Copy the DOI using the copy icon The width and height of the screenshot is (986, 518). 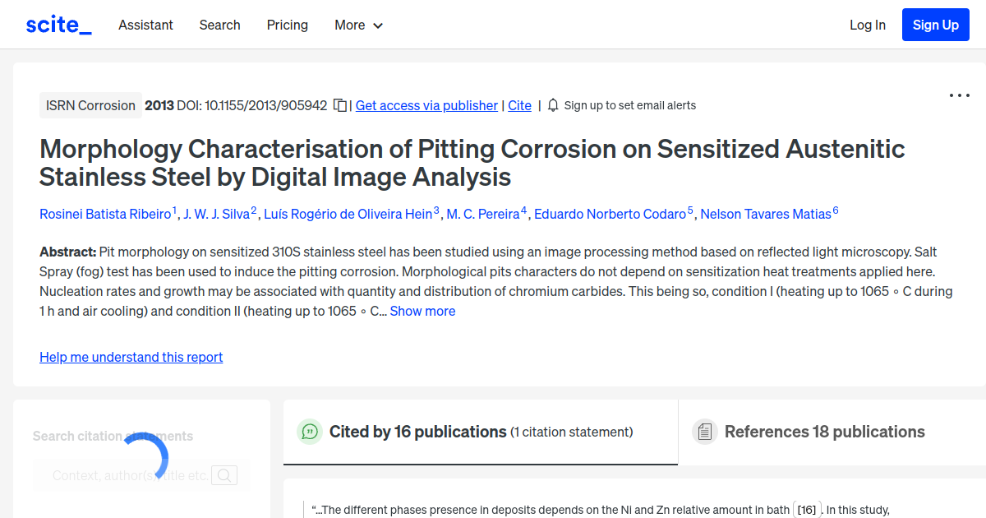click(339, 105)
